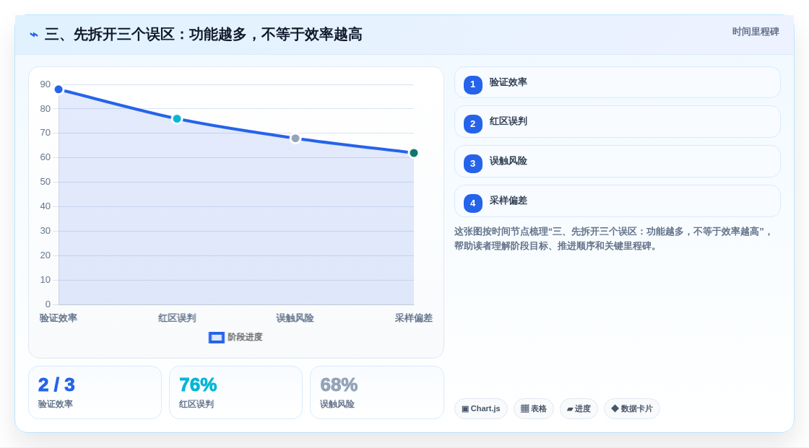Click the y-axis value 0
Image resolution: width=809 pixels, height=448 pixels.
(48, 304)
